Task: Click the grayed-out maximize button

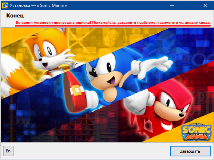Action: (189, 5)
